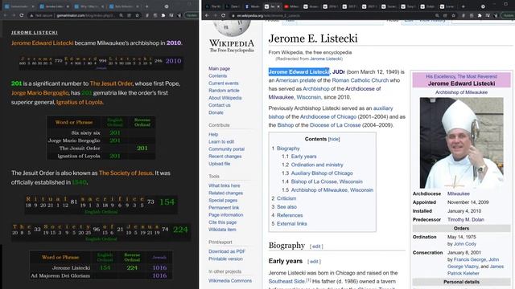
Task: Click the Update button in the gematrinator browser
Action: click(191, 15)
